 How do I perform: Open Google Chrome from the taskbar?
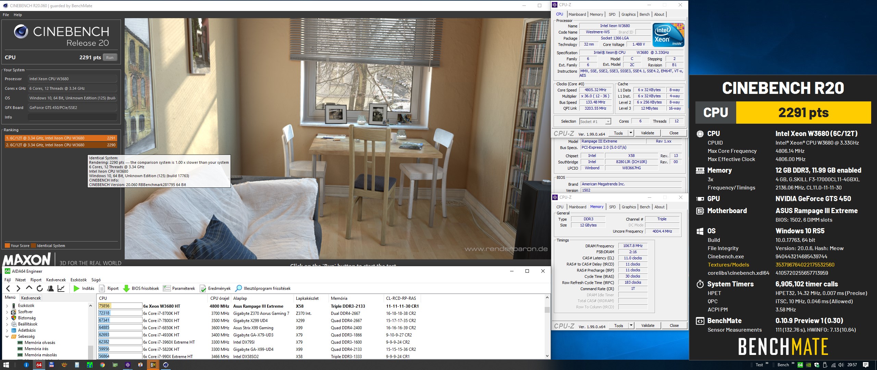pyautogui.click(x=102, y=365)
